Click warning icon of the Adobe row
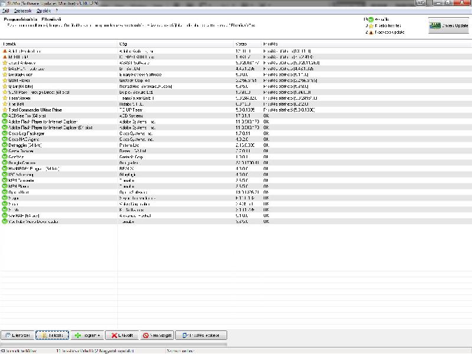This screenshot has height=354, width=472. 5,51
